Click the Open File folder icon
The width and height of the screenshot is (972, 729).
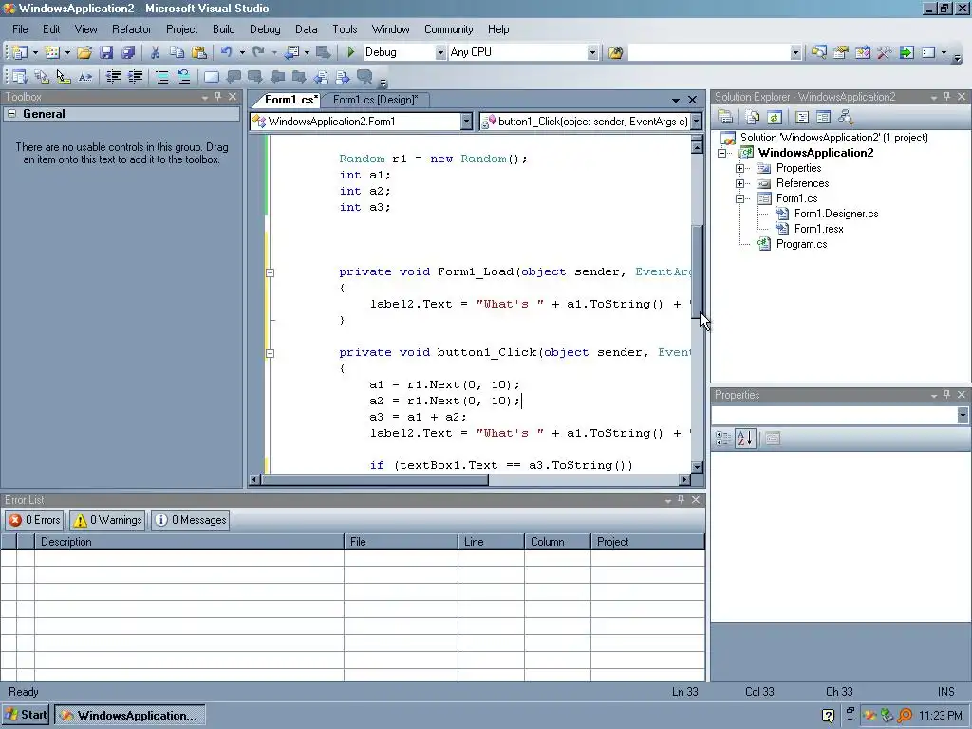84,53
